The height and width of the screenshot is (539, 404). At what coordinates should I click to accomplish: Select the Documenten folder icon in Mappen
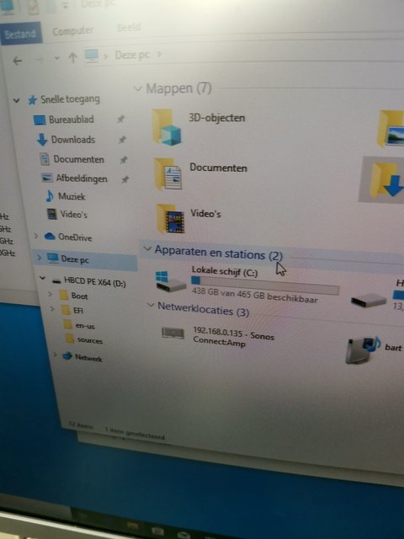167,174
